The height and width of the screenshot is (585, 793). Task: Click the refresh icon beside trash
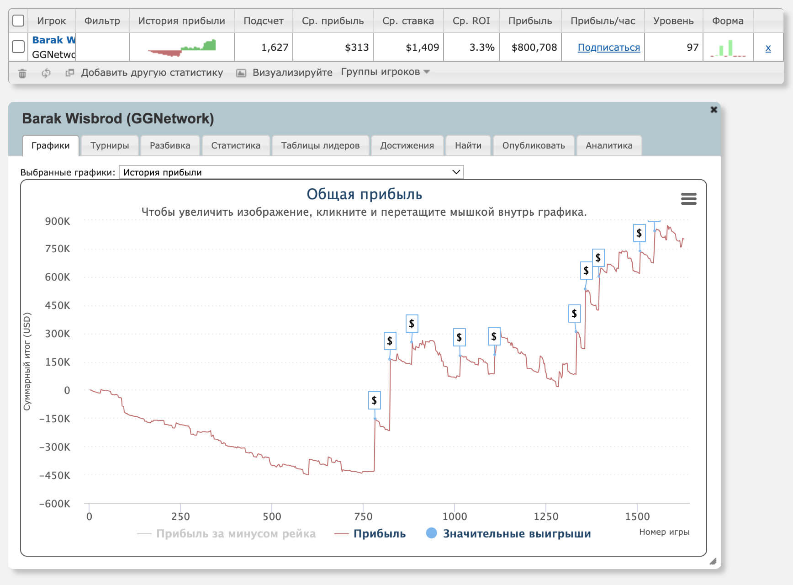(x=46, y=73)
